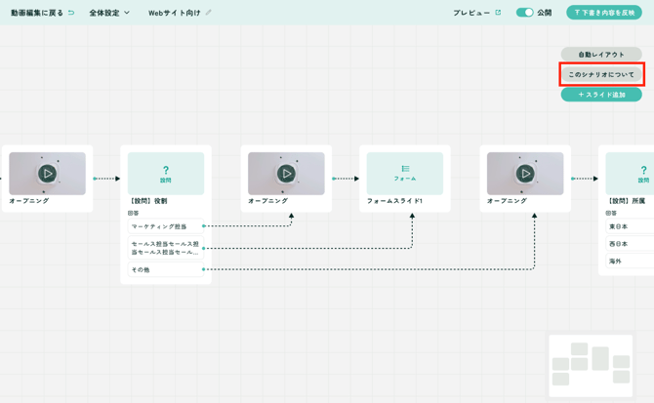Click the form list icon on フォームスライド1

[x=405, y=169]
